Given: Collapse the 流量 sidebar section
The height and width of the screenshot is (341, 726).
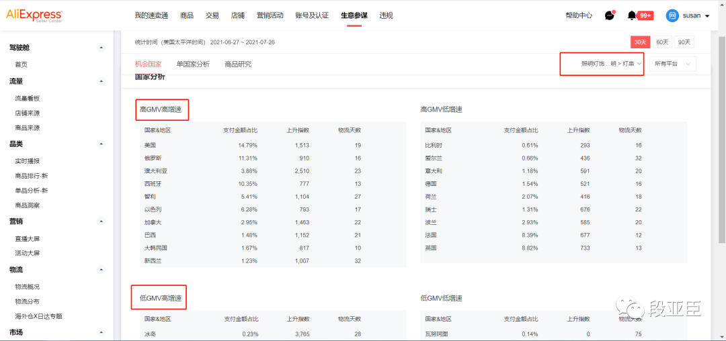Looking at the screenshot, I should [102, 81].
